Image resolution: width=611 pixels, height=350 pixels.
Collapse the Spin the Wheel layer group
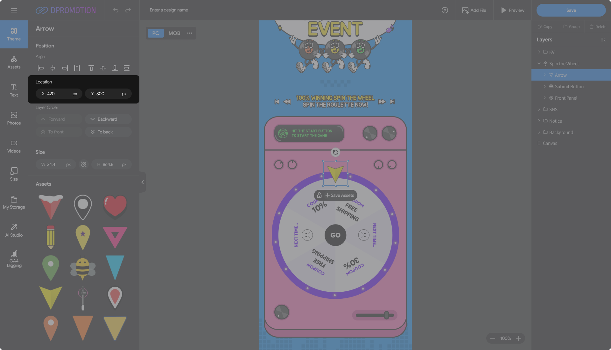539,64
